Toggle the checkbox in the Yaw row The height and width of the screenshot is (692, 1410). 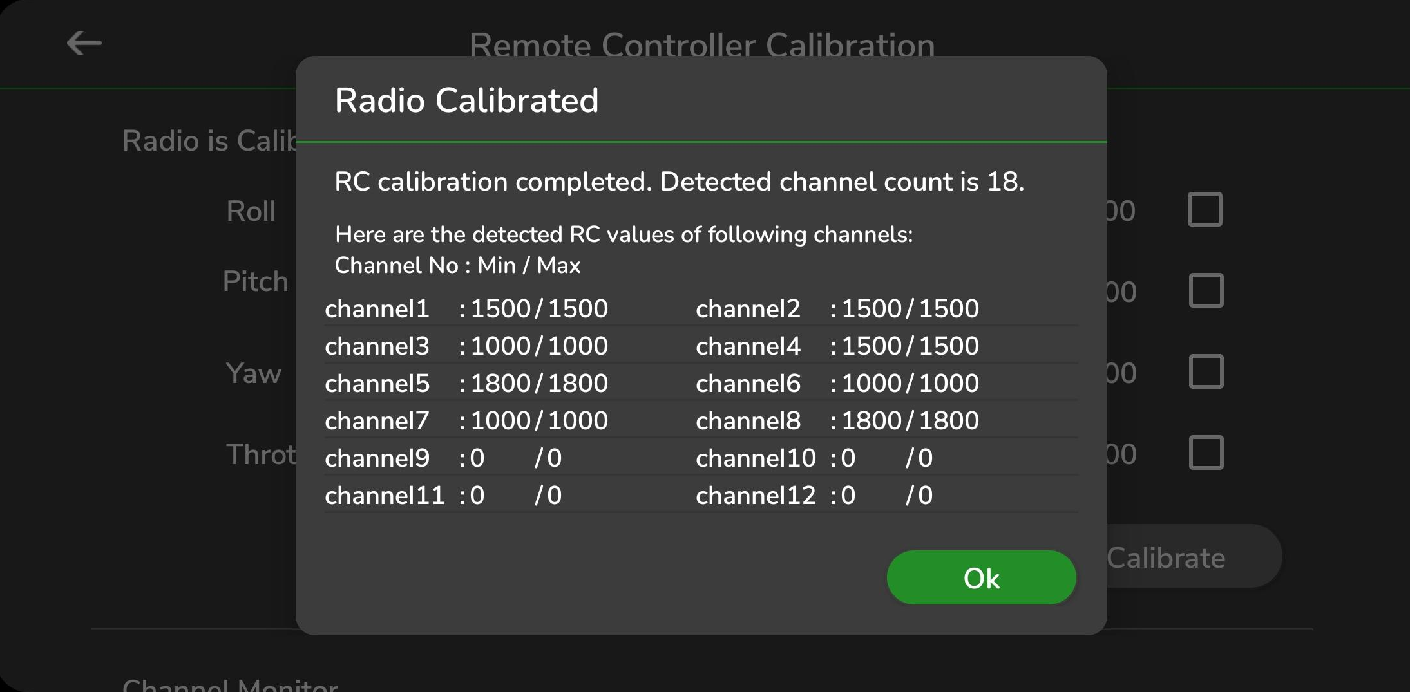[1205, 372]
